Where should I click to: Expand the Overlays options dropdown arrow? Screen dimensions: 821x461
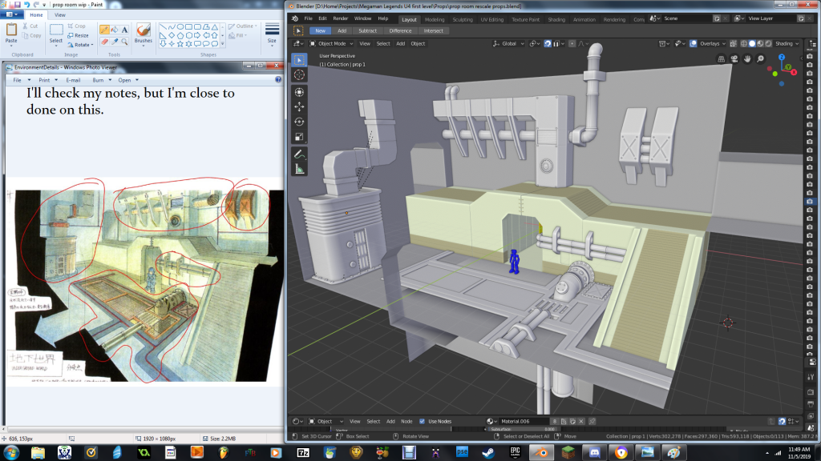(x=724, y=44)
